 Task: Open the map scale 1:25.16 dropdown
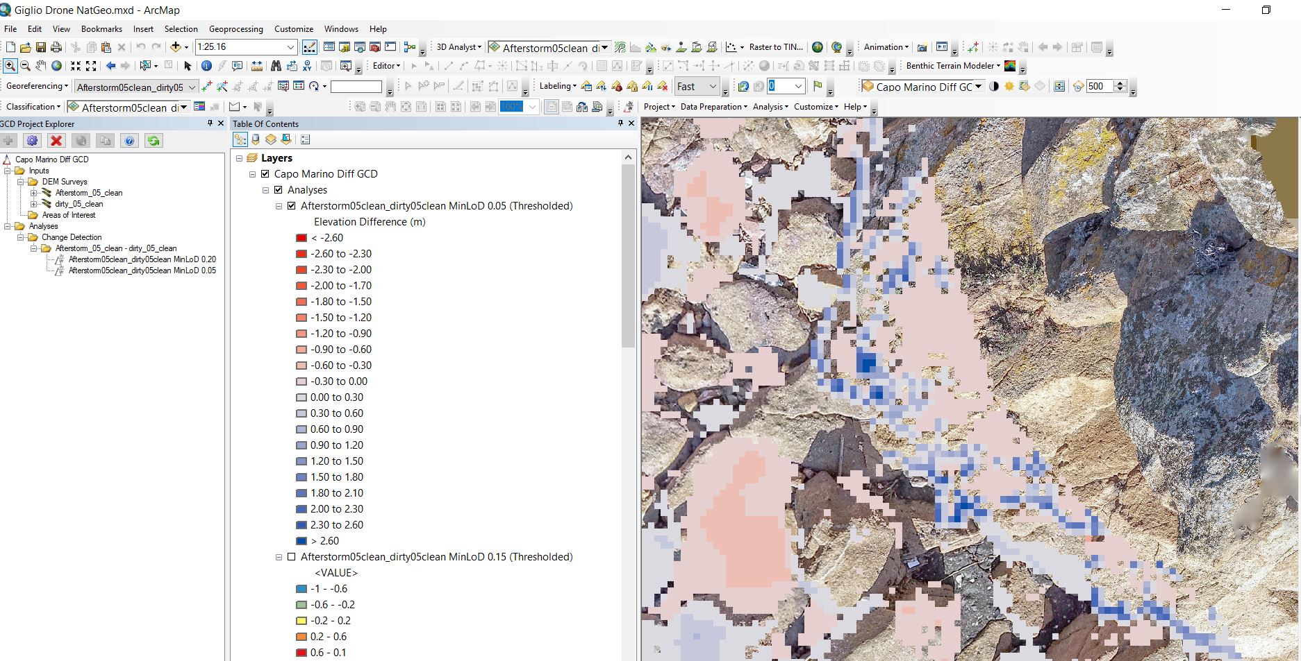point(291,47)
